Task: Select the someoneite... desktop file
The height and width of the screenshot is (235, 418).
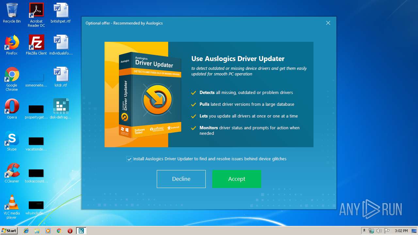Action: (36, 79)
